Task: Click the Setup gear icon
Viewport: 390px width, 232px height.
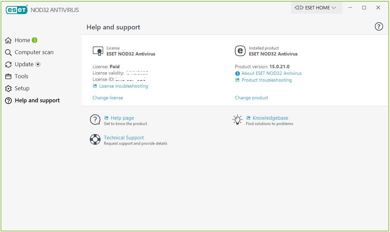Action: coord(8,89)
